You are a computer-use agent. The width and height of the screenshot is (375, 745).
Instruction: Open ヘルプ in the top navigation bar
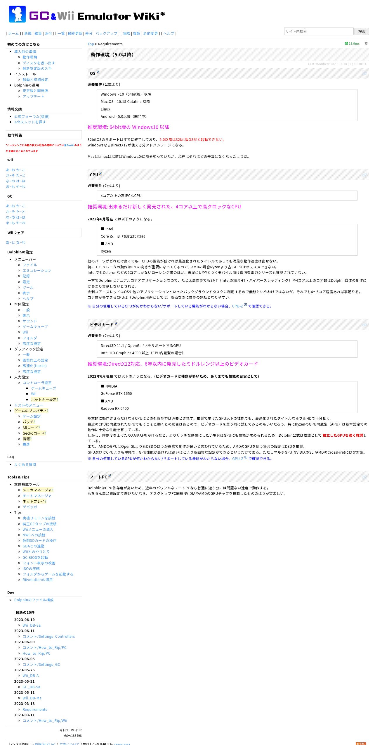169,34
